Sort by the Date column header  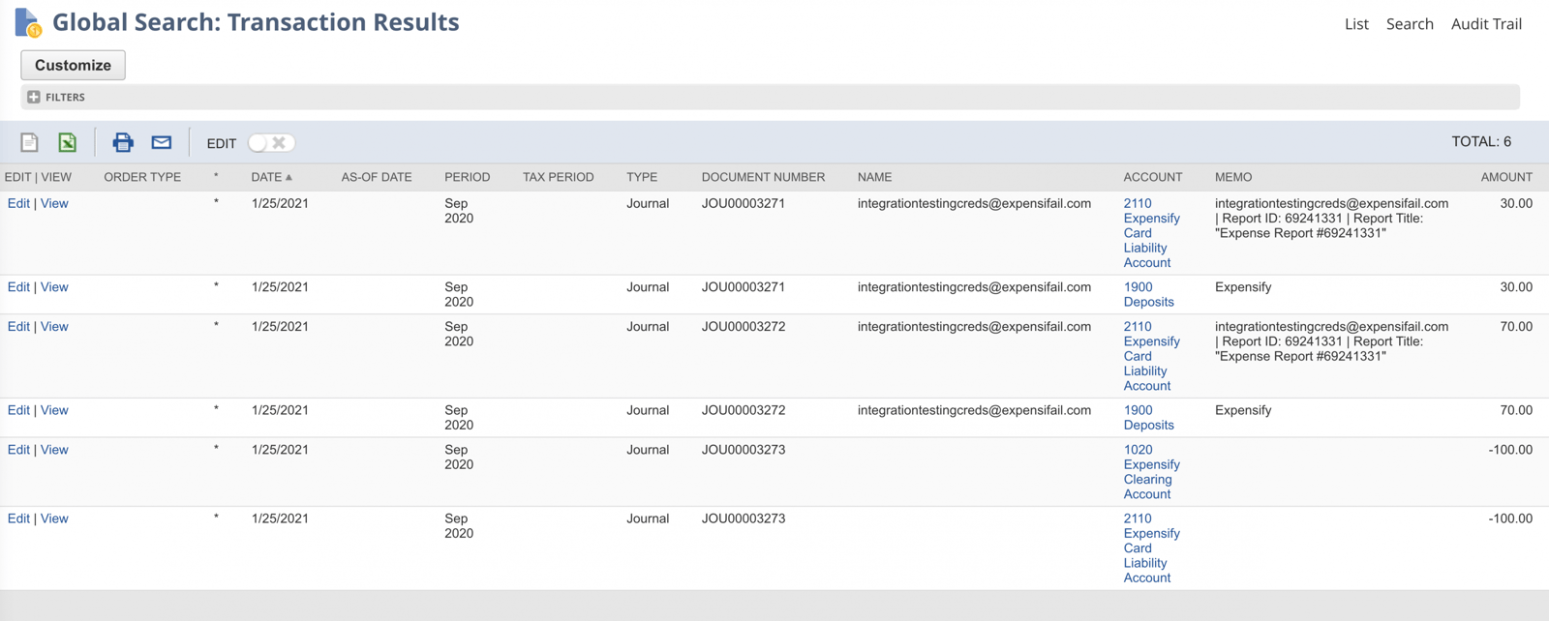click(x=271, y=177)
